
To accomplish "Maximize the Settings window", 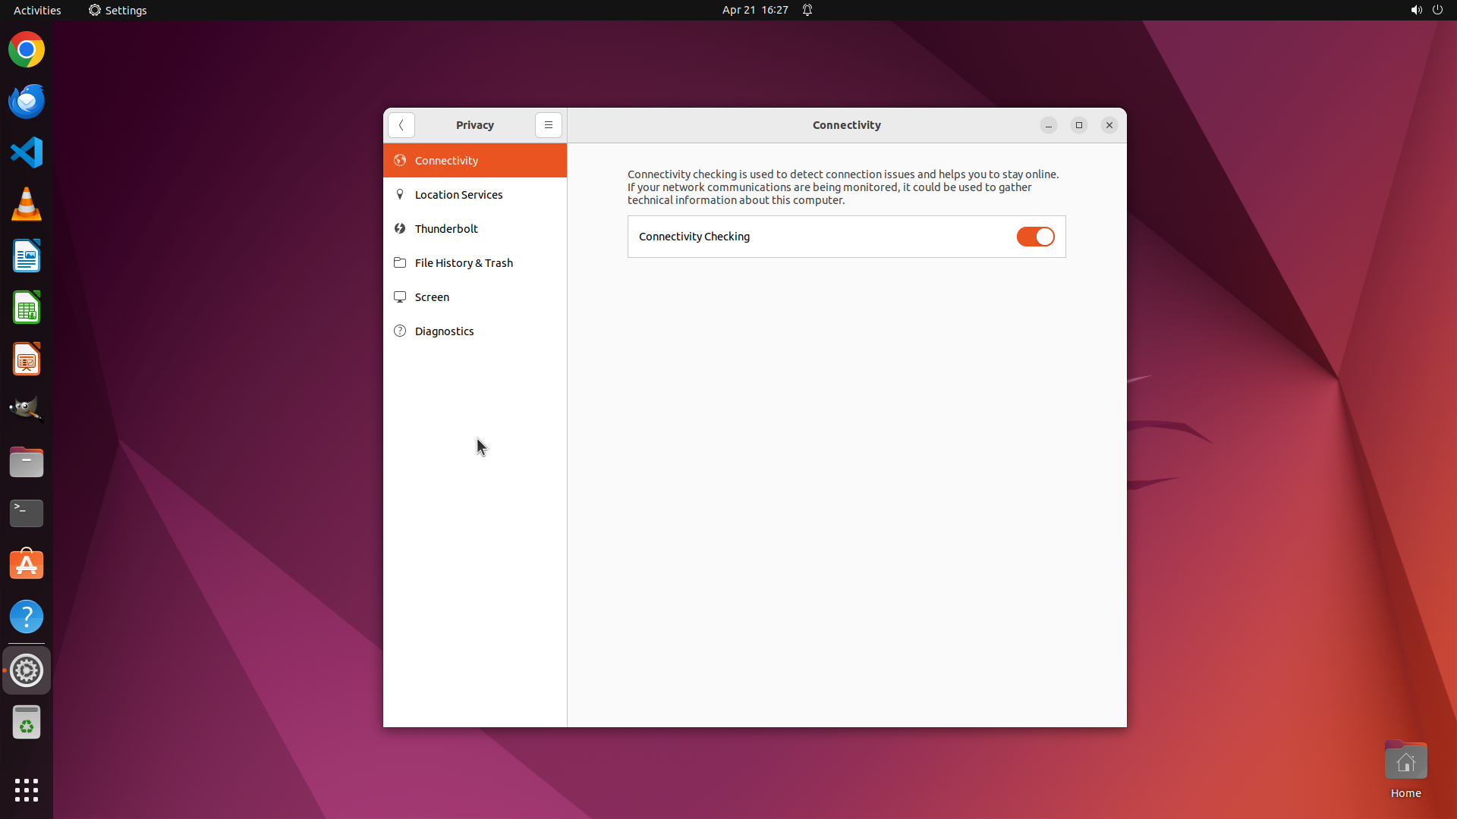I will click(x=1078, y=125).
